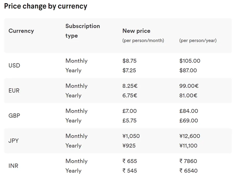Select the Currency column header
239x187 pixels.
[x=21, y=31]
